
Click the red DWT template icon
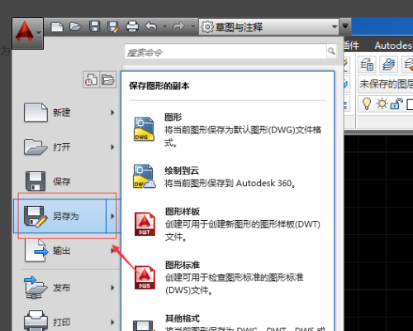coord(145,223)
